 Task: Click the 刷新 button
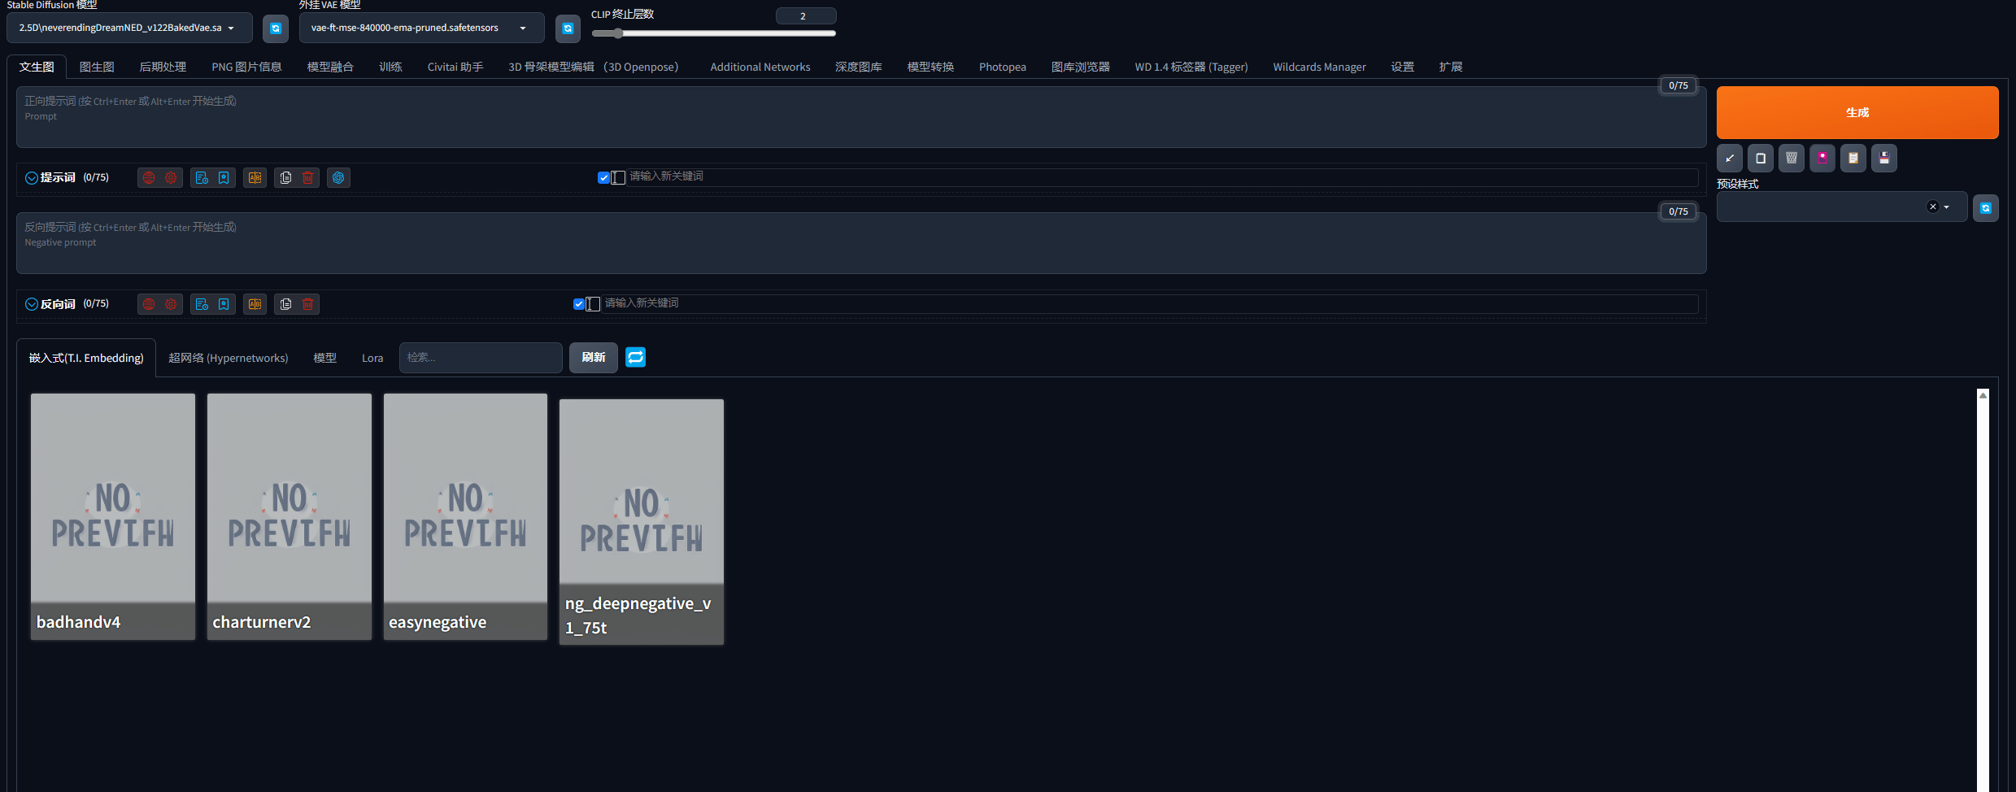pos(594,357)
